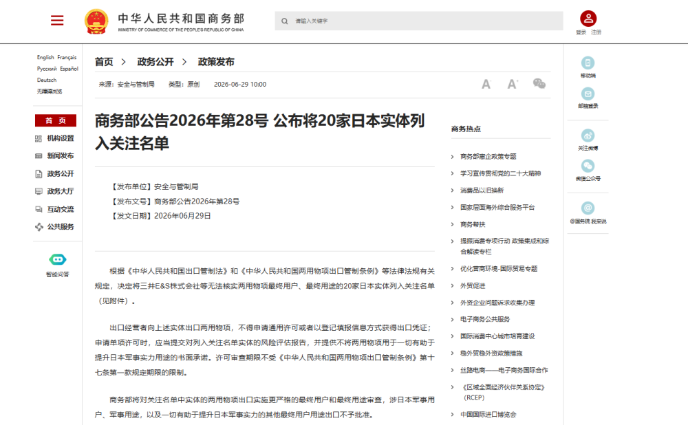Image resolution: width=688 pixels, height=425 pixels.
Task: Click the 政务大厅 icon
Action: click(39, 191)
